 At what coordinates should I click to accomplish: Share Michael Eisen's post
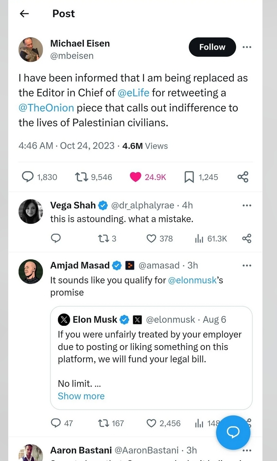243,177
